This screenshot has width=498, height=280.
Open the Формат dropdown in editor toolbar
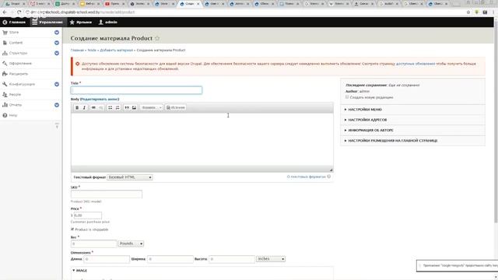coord(152,107)
